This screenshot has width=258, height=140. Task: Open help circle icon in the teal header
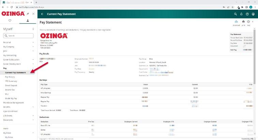pos(247,14)
